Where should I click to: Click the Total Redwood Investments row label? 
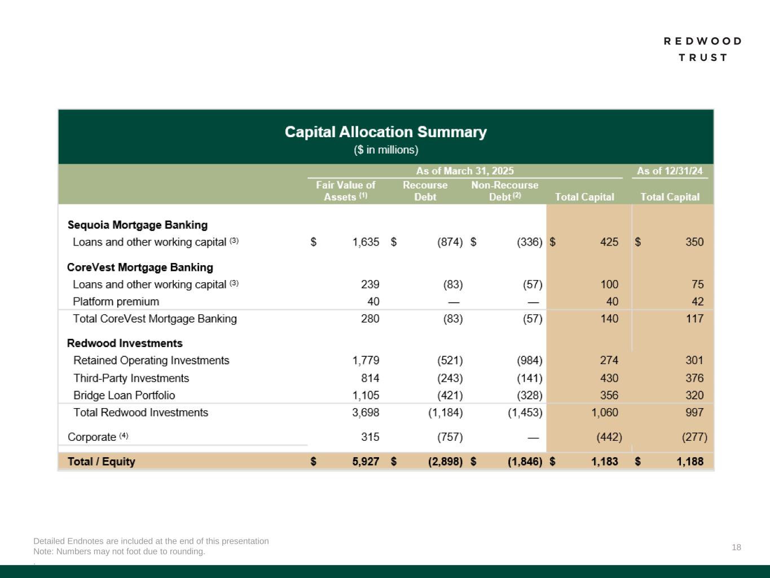pos(140,413)
